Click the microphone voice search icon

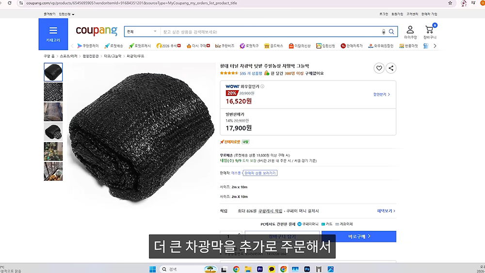click(384, 32)
